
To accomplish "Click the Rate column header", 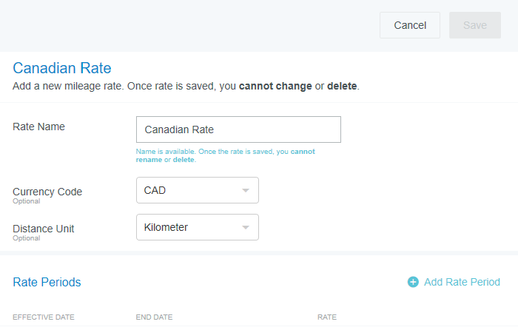I will 326,317.
